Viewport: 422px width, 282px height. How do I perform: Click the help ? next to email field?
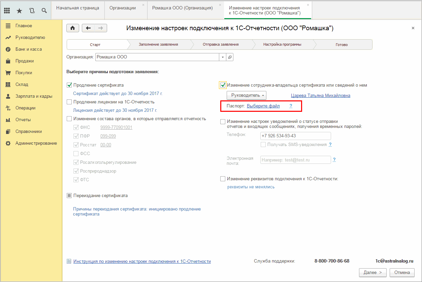coord(334,160)
